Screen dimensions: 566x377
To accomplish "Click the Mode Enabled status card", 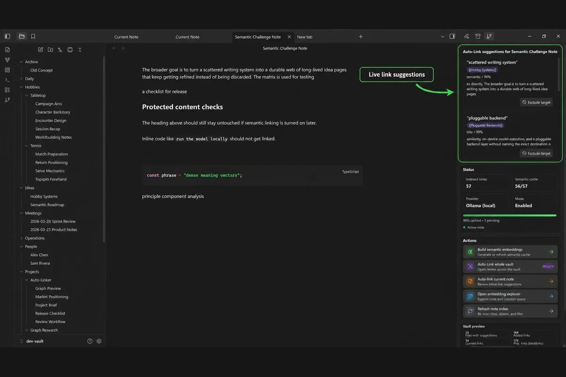I will click(534, 202).
